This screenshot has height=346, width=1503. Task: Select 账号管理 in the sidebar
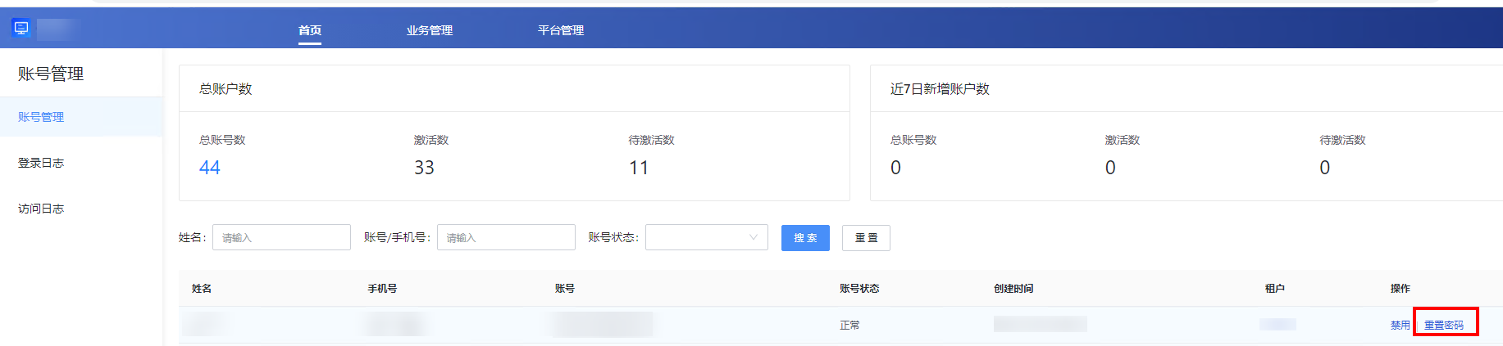[41, 117]
